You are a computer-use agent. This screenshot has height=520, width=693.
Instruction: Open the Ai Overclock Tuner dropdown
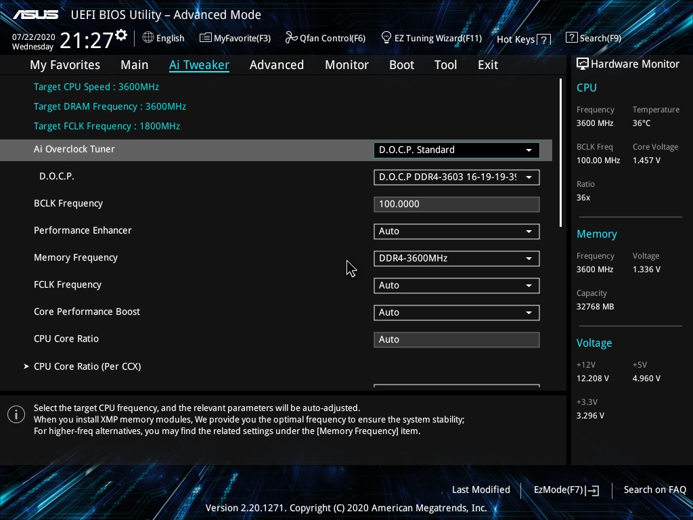(456, 150)
